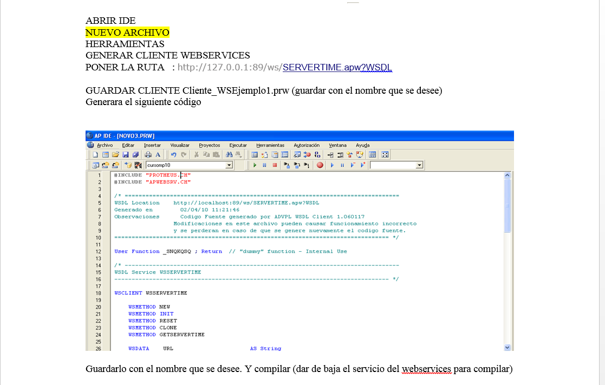
Task: Click the 'ABRIR IDE' heading text
Action: [110, 21]
